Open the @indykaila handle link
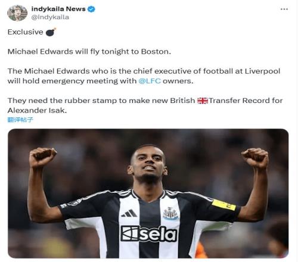 (50, 17)
